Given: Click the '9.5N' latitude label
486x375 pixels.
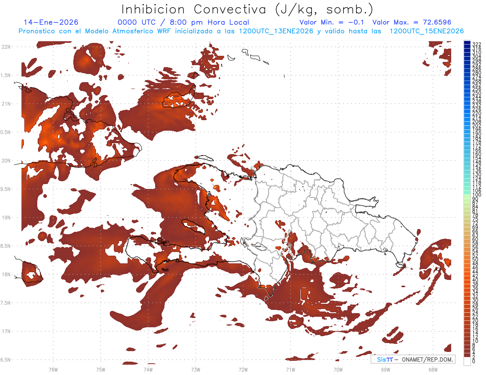Looking at the screenshot, I should 6,189.
